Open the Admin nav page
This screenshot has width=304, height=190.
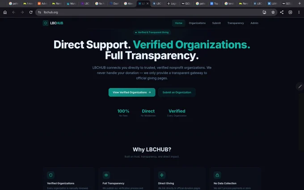[254, 23]
